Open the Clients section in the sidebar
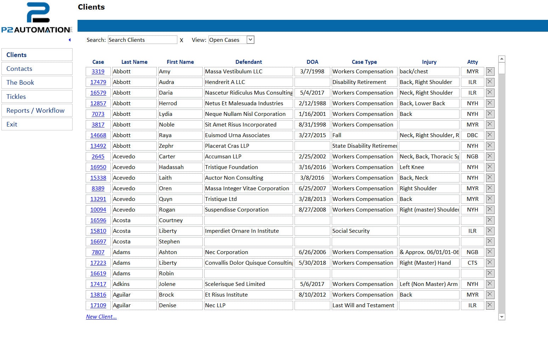Viewport: 548px width, 343px height. coord(37,55)
